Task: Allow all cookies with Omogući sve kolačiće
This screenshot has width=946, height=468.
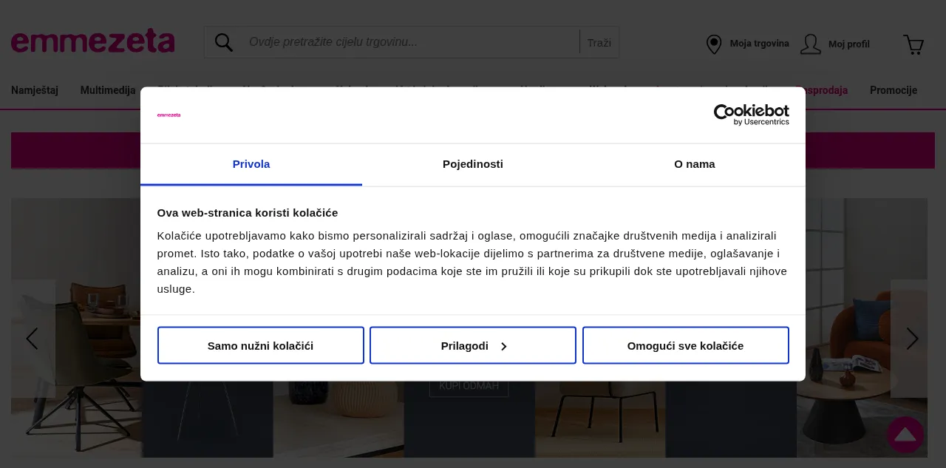Action: pos(685,345)
